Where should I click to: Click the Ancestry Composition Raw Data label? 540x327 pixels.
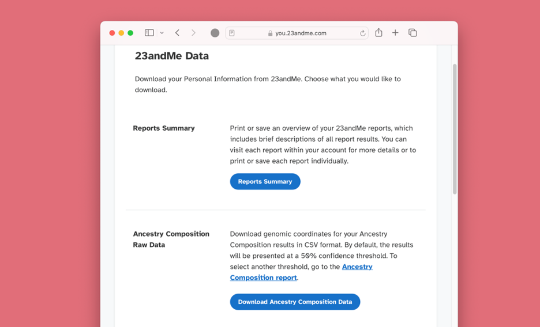(171, 239)
